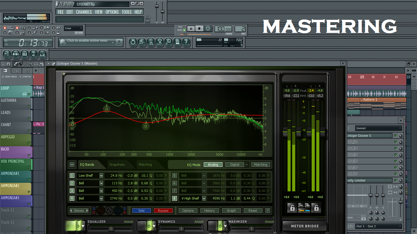The image size is (417, 234).
Task: Click EQ node 2 on the spectrum graph
Action: (107, 109)
